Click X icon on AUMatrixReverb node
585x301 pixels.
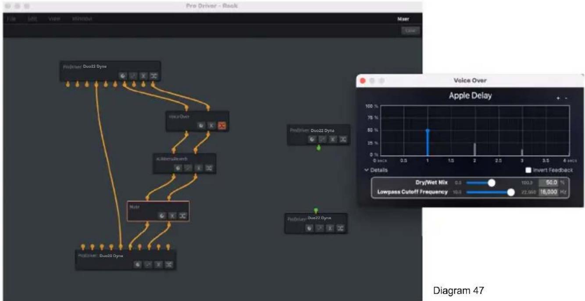point(199,167)
